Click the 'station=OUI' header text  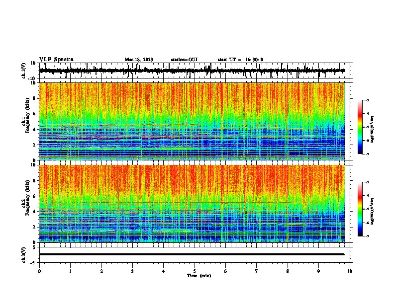184,60
